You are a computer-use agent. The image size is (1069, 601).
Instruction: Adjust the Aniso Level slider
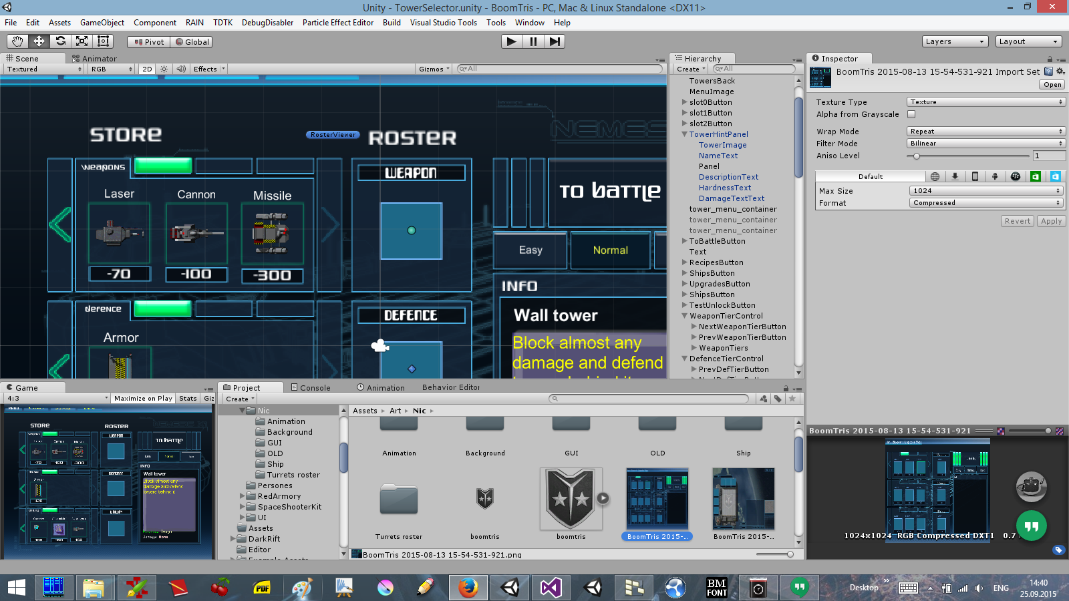click(x=967, y=156)
